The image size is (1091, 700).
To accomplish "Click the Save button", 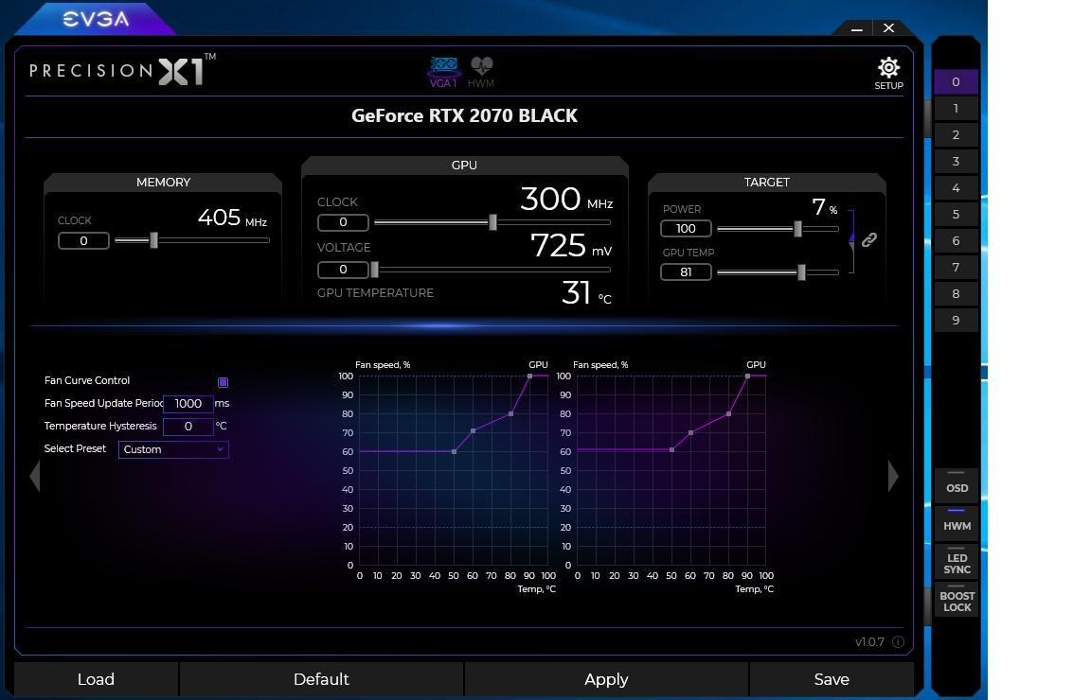I will 831,679.
